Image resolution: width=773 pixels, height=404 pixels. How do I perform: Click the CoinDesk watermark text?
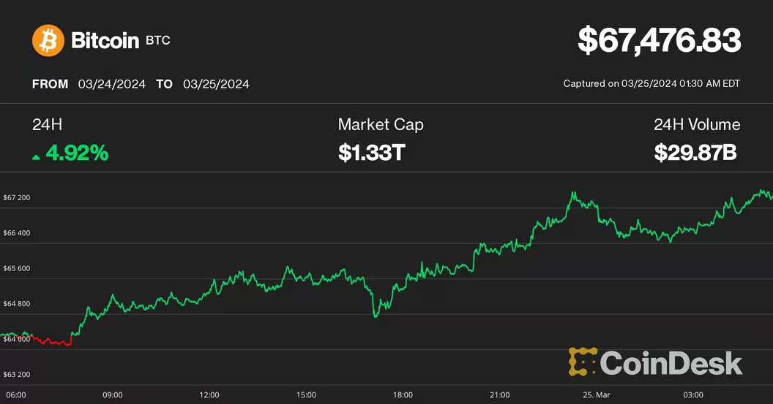(x=671, y=362)
